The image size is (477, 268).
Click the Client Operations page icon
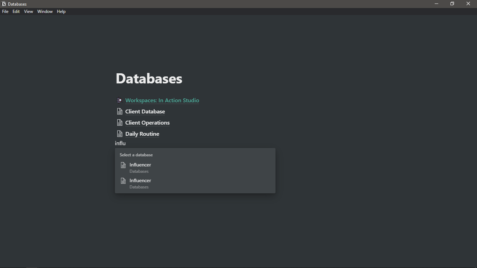pyautogui.click(x=119, y=123)
